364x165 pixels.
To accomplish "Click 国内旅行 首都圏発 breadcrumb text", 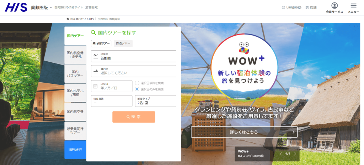I will tap(109, 19).
